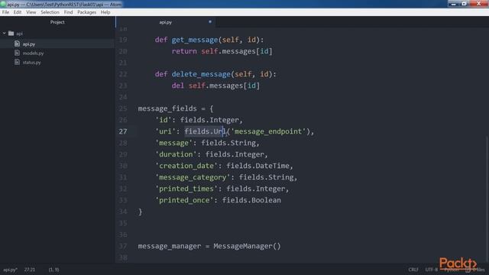Click 'fields.Url' on line 27
489x275 pixels.
click(206, 131)
